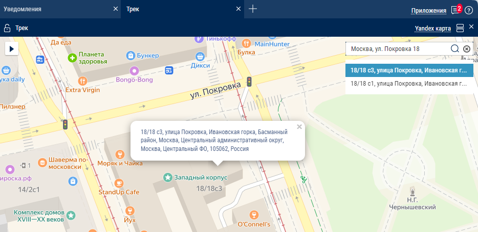Viewport: 478px width, 232px height.
Task: Click the play button on the map
Action: pos(12,48)
